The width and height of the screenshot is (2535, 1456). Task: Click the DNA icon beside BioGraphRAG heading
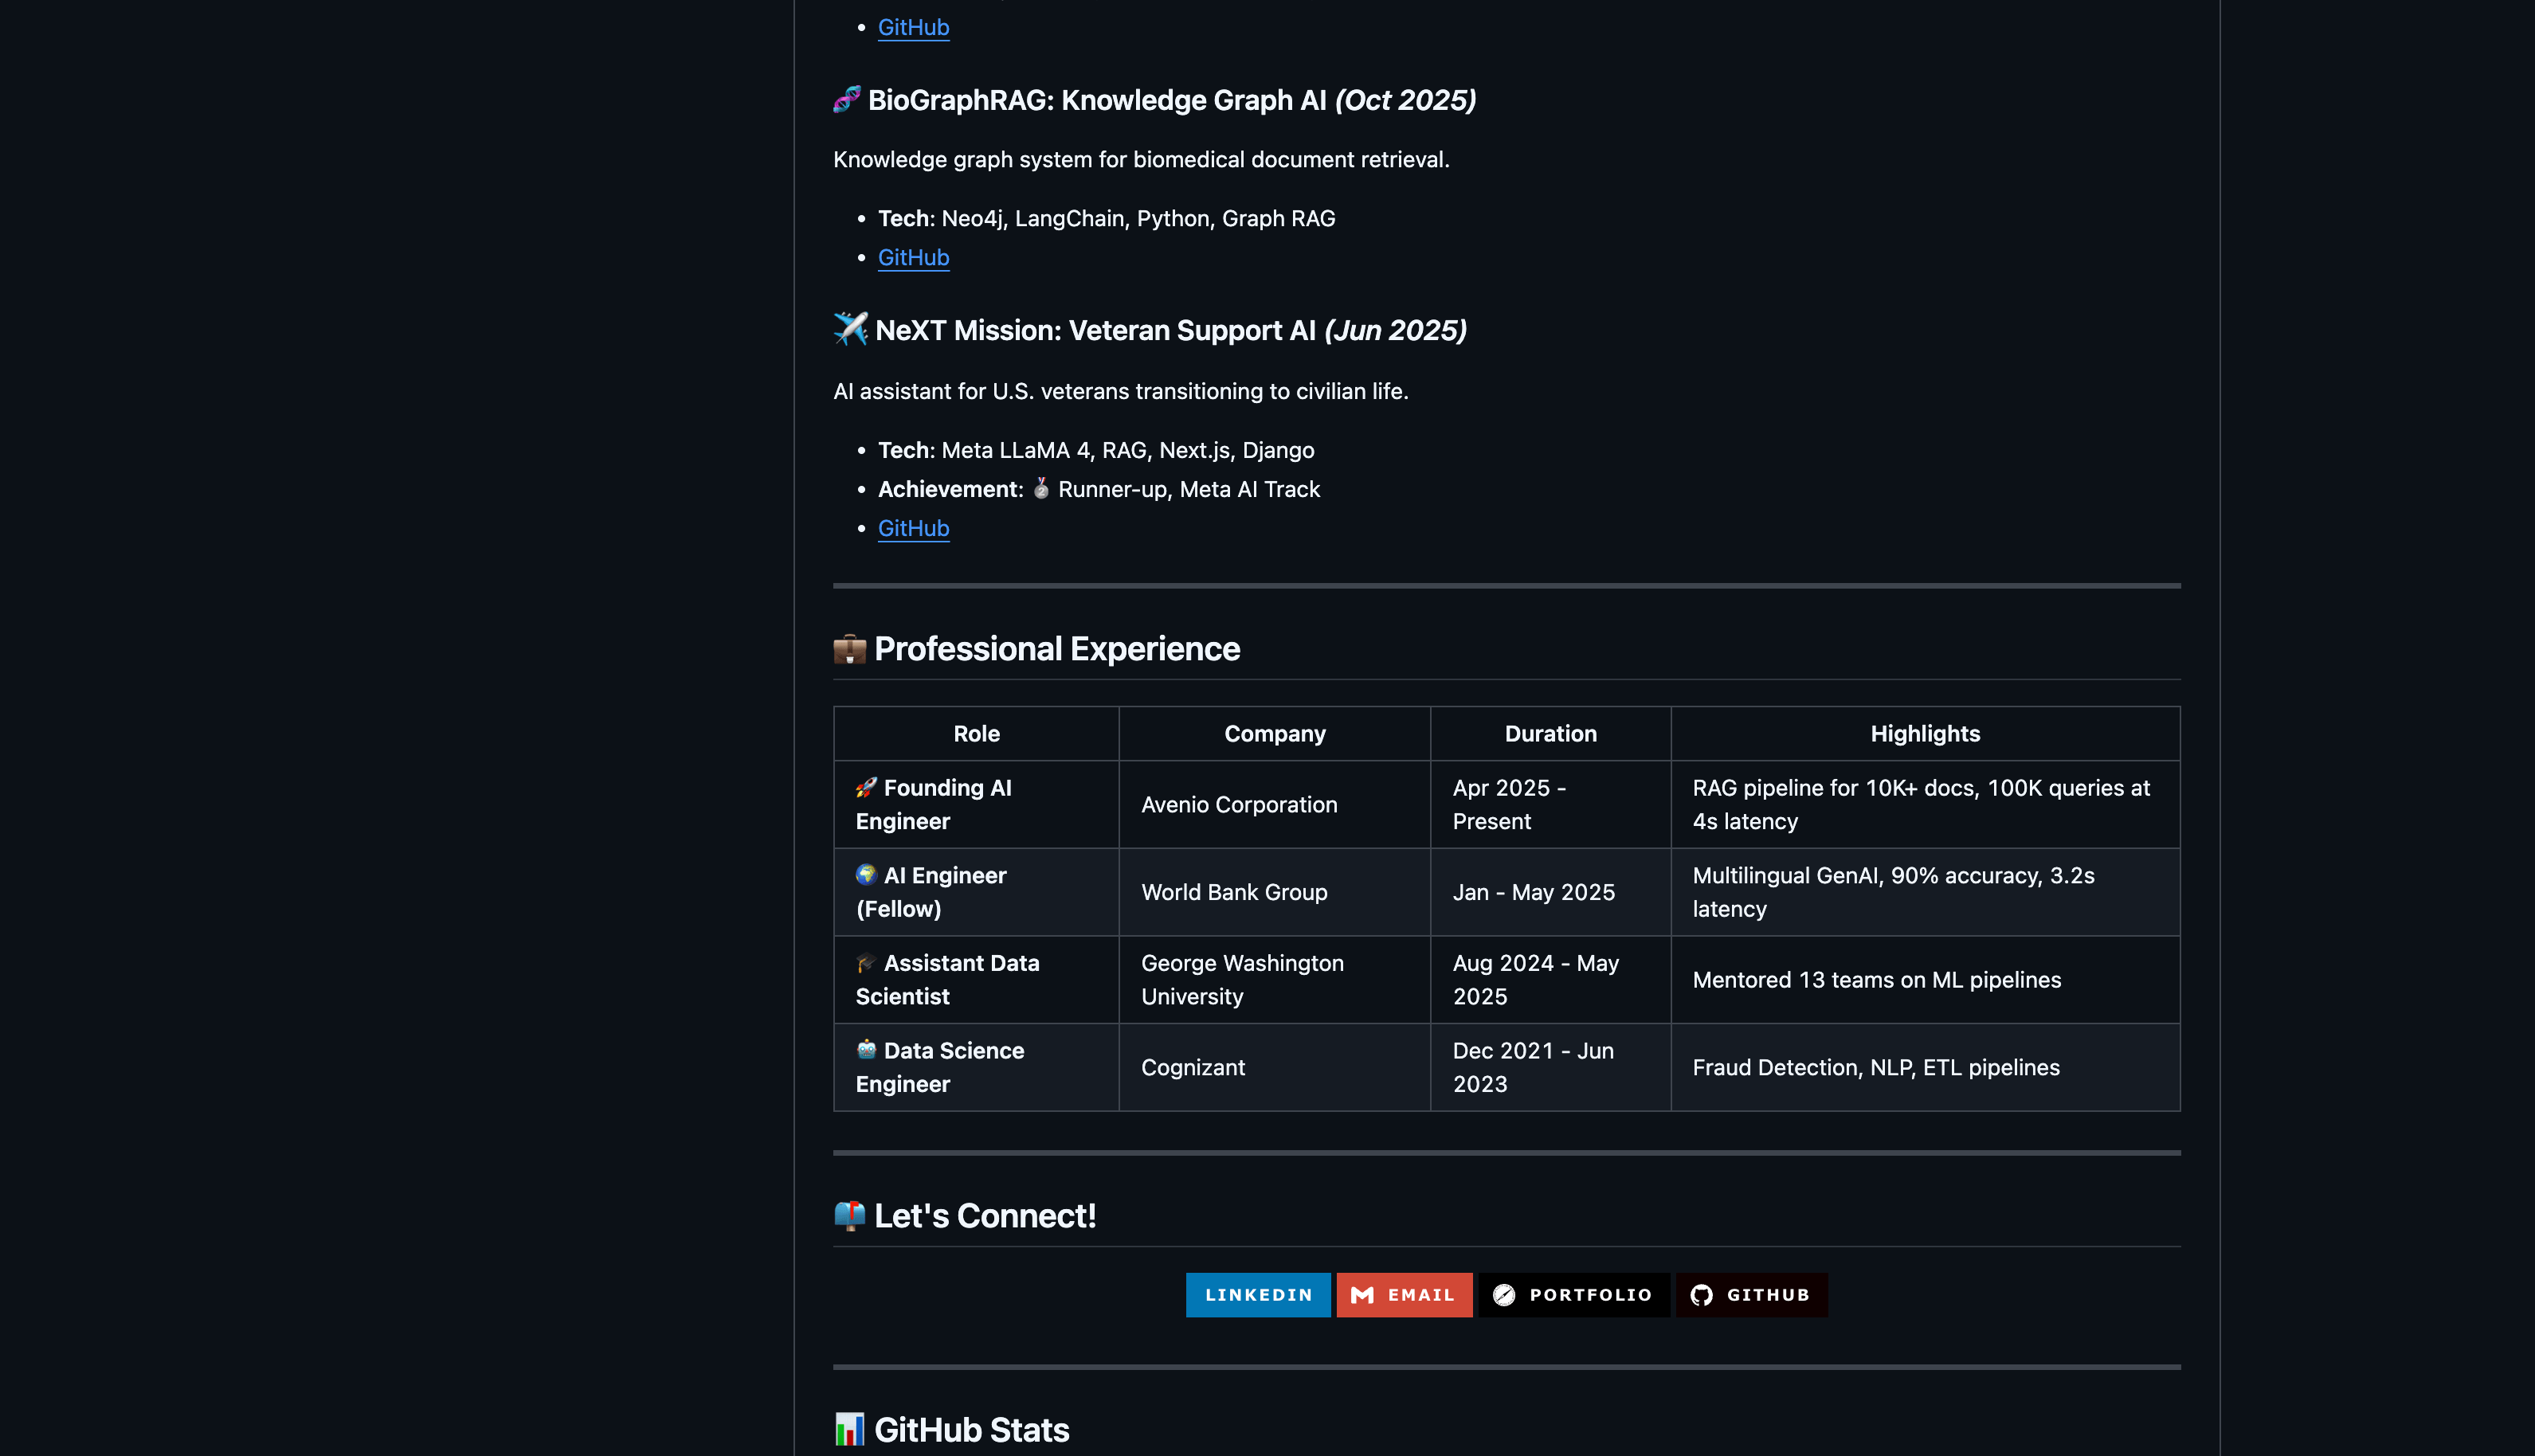click(847, 99)
